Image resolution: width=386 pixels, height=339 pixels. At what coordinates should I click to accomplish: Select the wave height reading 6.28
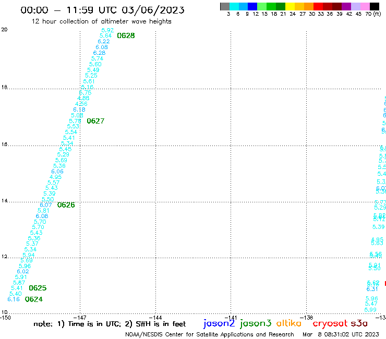(99, 53)
